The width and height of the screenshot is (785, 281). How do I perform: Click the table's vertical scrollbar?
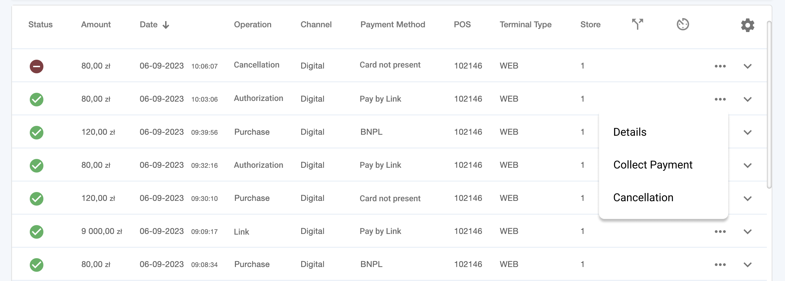click(769, 102)
